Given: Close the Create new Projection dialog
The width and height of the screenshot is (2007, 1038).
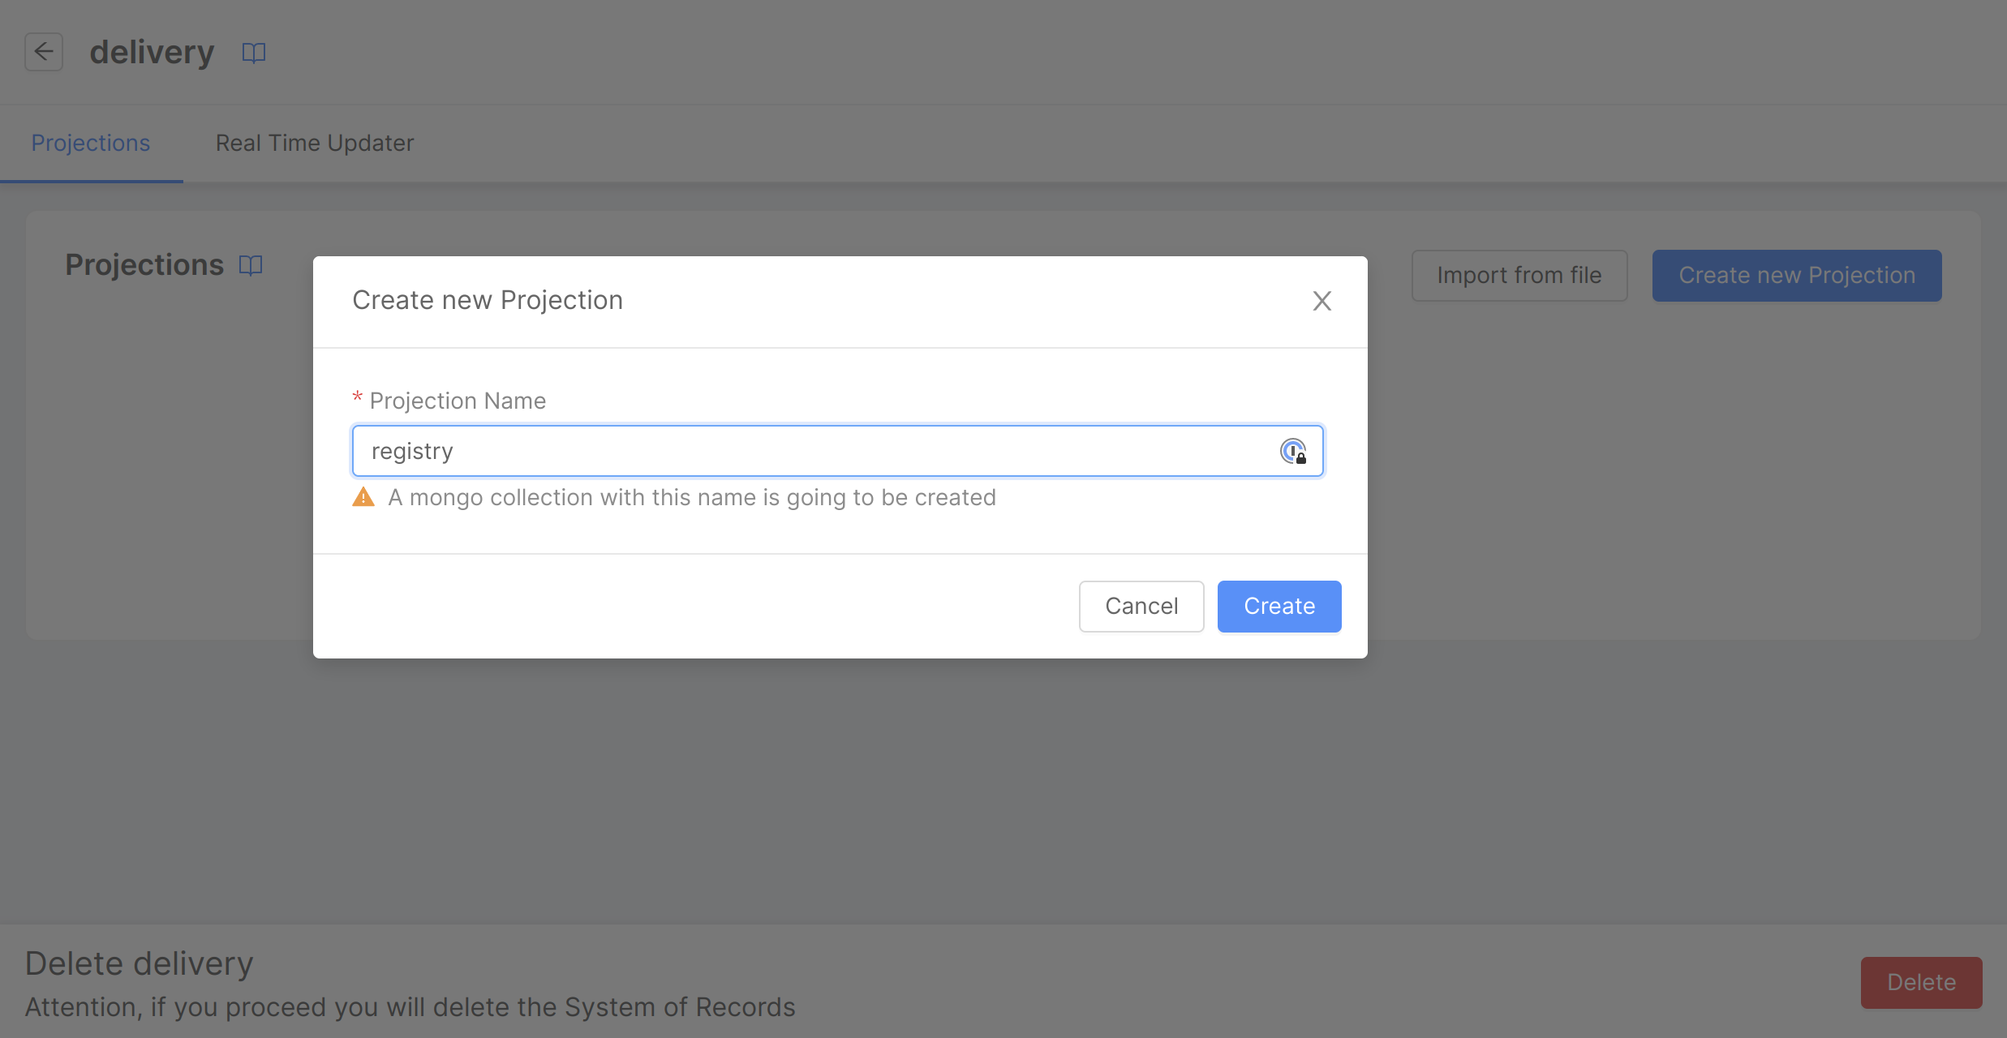Looking at the screenshot, I should pyautogui.click(x=1322, y=301).
